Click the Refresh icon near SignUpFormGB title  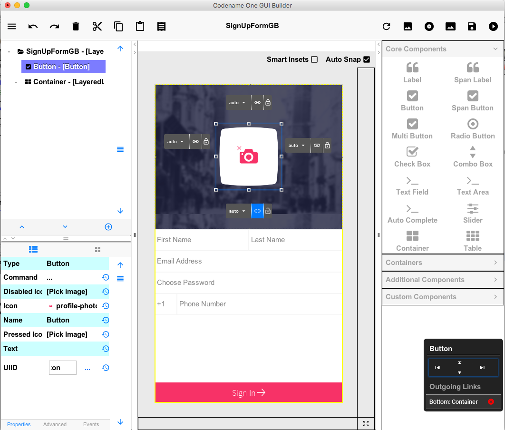[386, 27]
